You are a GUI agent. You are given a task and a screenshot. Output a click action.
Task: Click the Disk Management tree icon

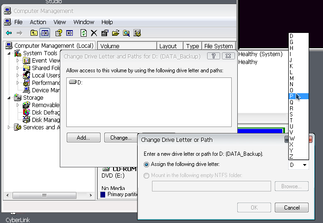(x=26, y=120)
